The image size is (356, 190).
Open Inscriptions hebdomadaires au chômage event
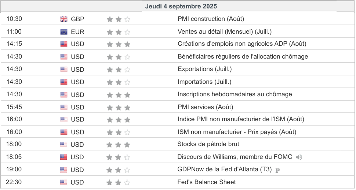(x=235, y=94)
